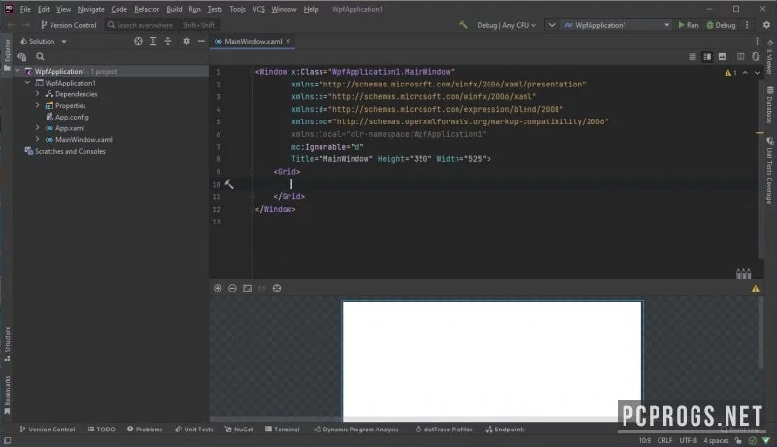Click the hammer gutter icon on line 10

(229, 184)
